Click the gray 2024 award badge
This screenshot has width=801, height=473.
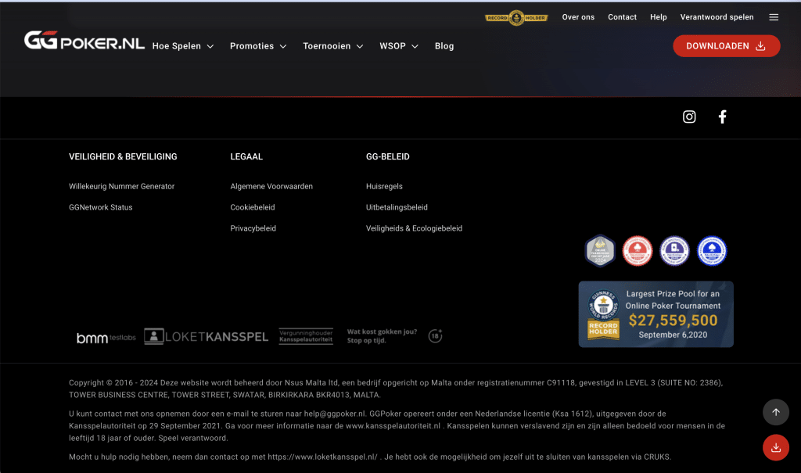click(x=600, y=251)
